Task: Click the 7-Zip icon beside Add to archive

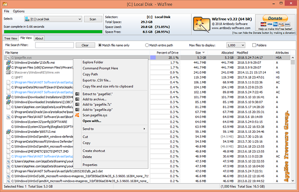Action: point(77,99)
